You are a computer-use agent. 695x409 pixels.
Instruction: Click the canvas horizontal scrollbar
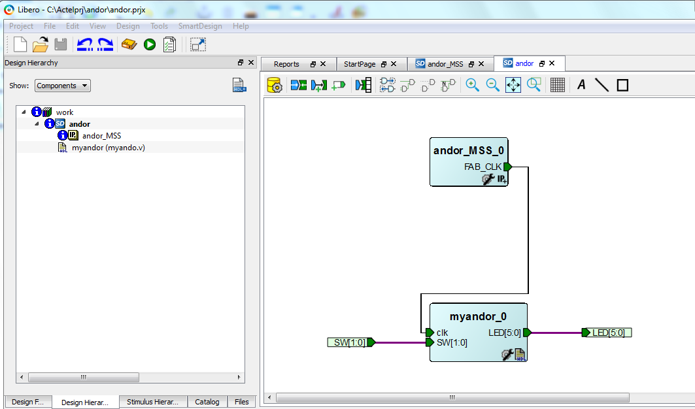451,397
